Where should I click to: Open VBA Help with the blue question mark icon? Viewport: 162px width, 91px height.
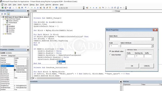(x=56, y=8)
